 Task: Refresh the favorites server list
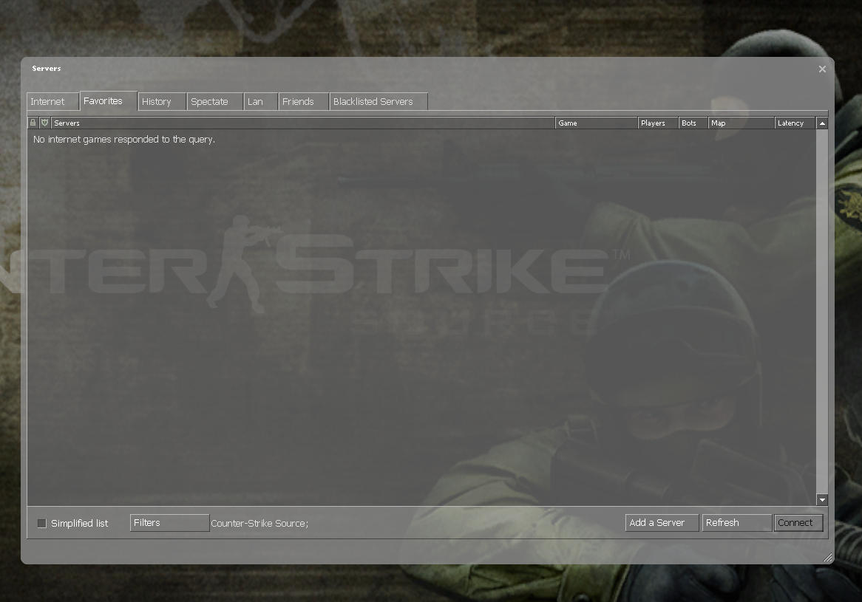pos(736,523)
